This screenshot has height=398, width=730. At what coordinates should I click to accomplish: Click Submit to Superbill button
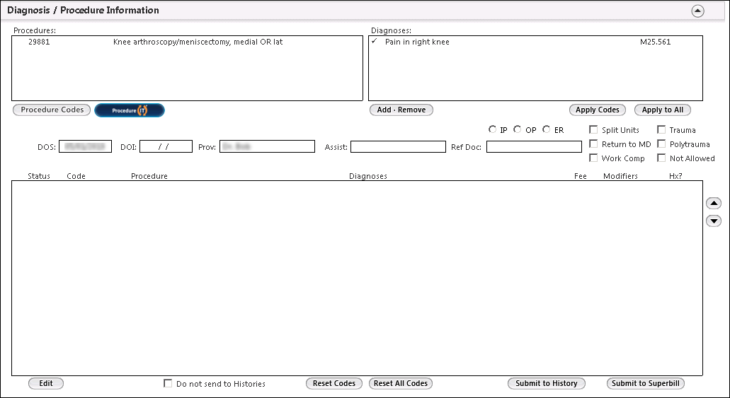coord(645,384)
